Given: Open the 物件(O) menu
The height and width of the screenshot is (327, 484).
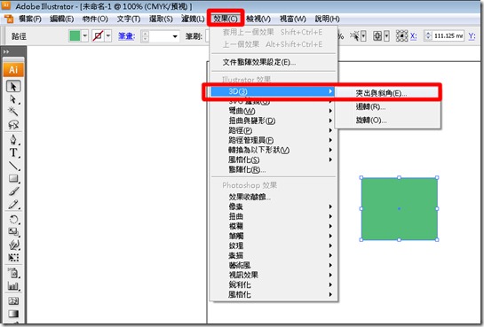Looking at the screenshot, I should click(95, 19).
